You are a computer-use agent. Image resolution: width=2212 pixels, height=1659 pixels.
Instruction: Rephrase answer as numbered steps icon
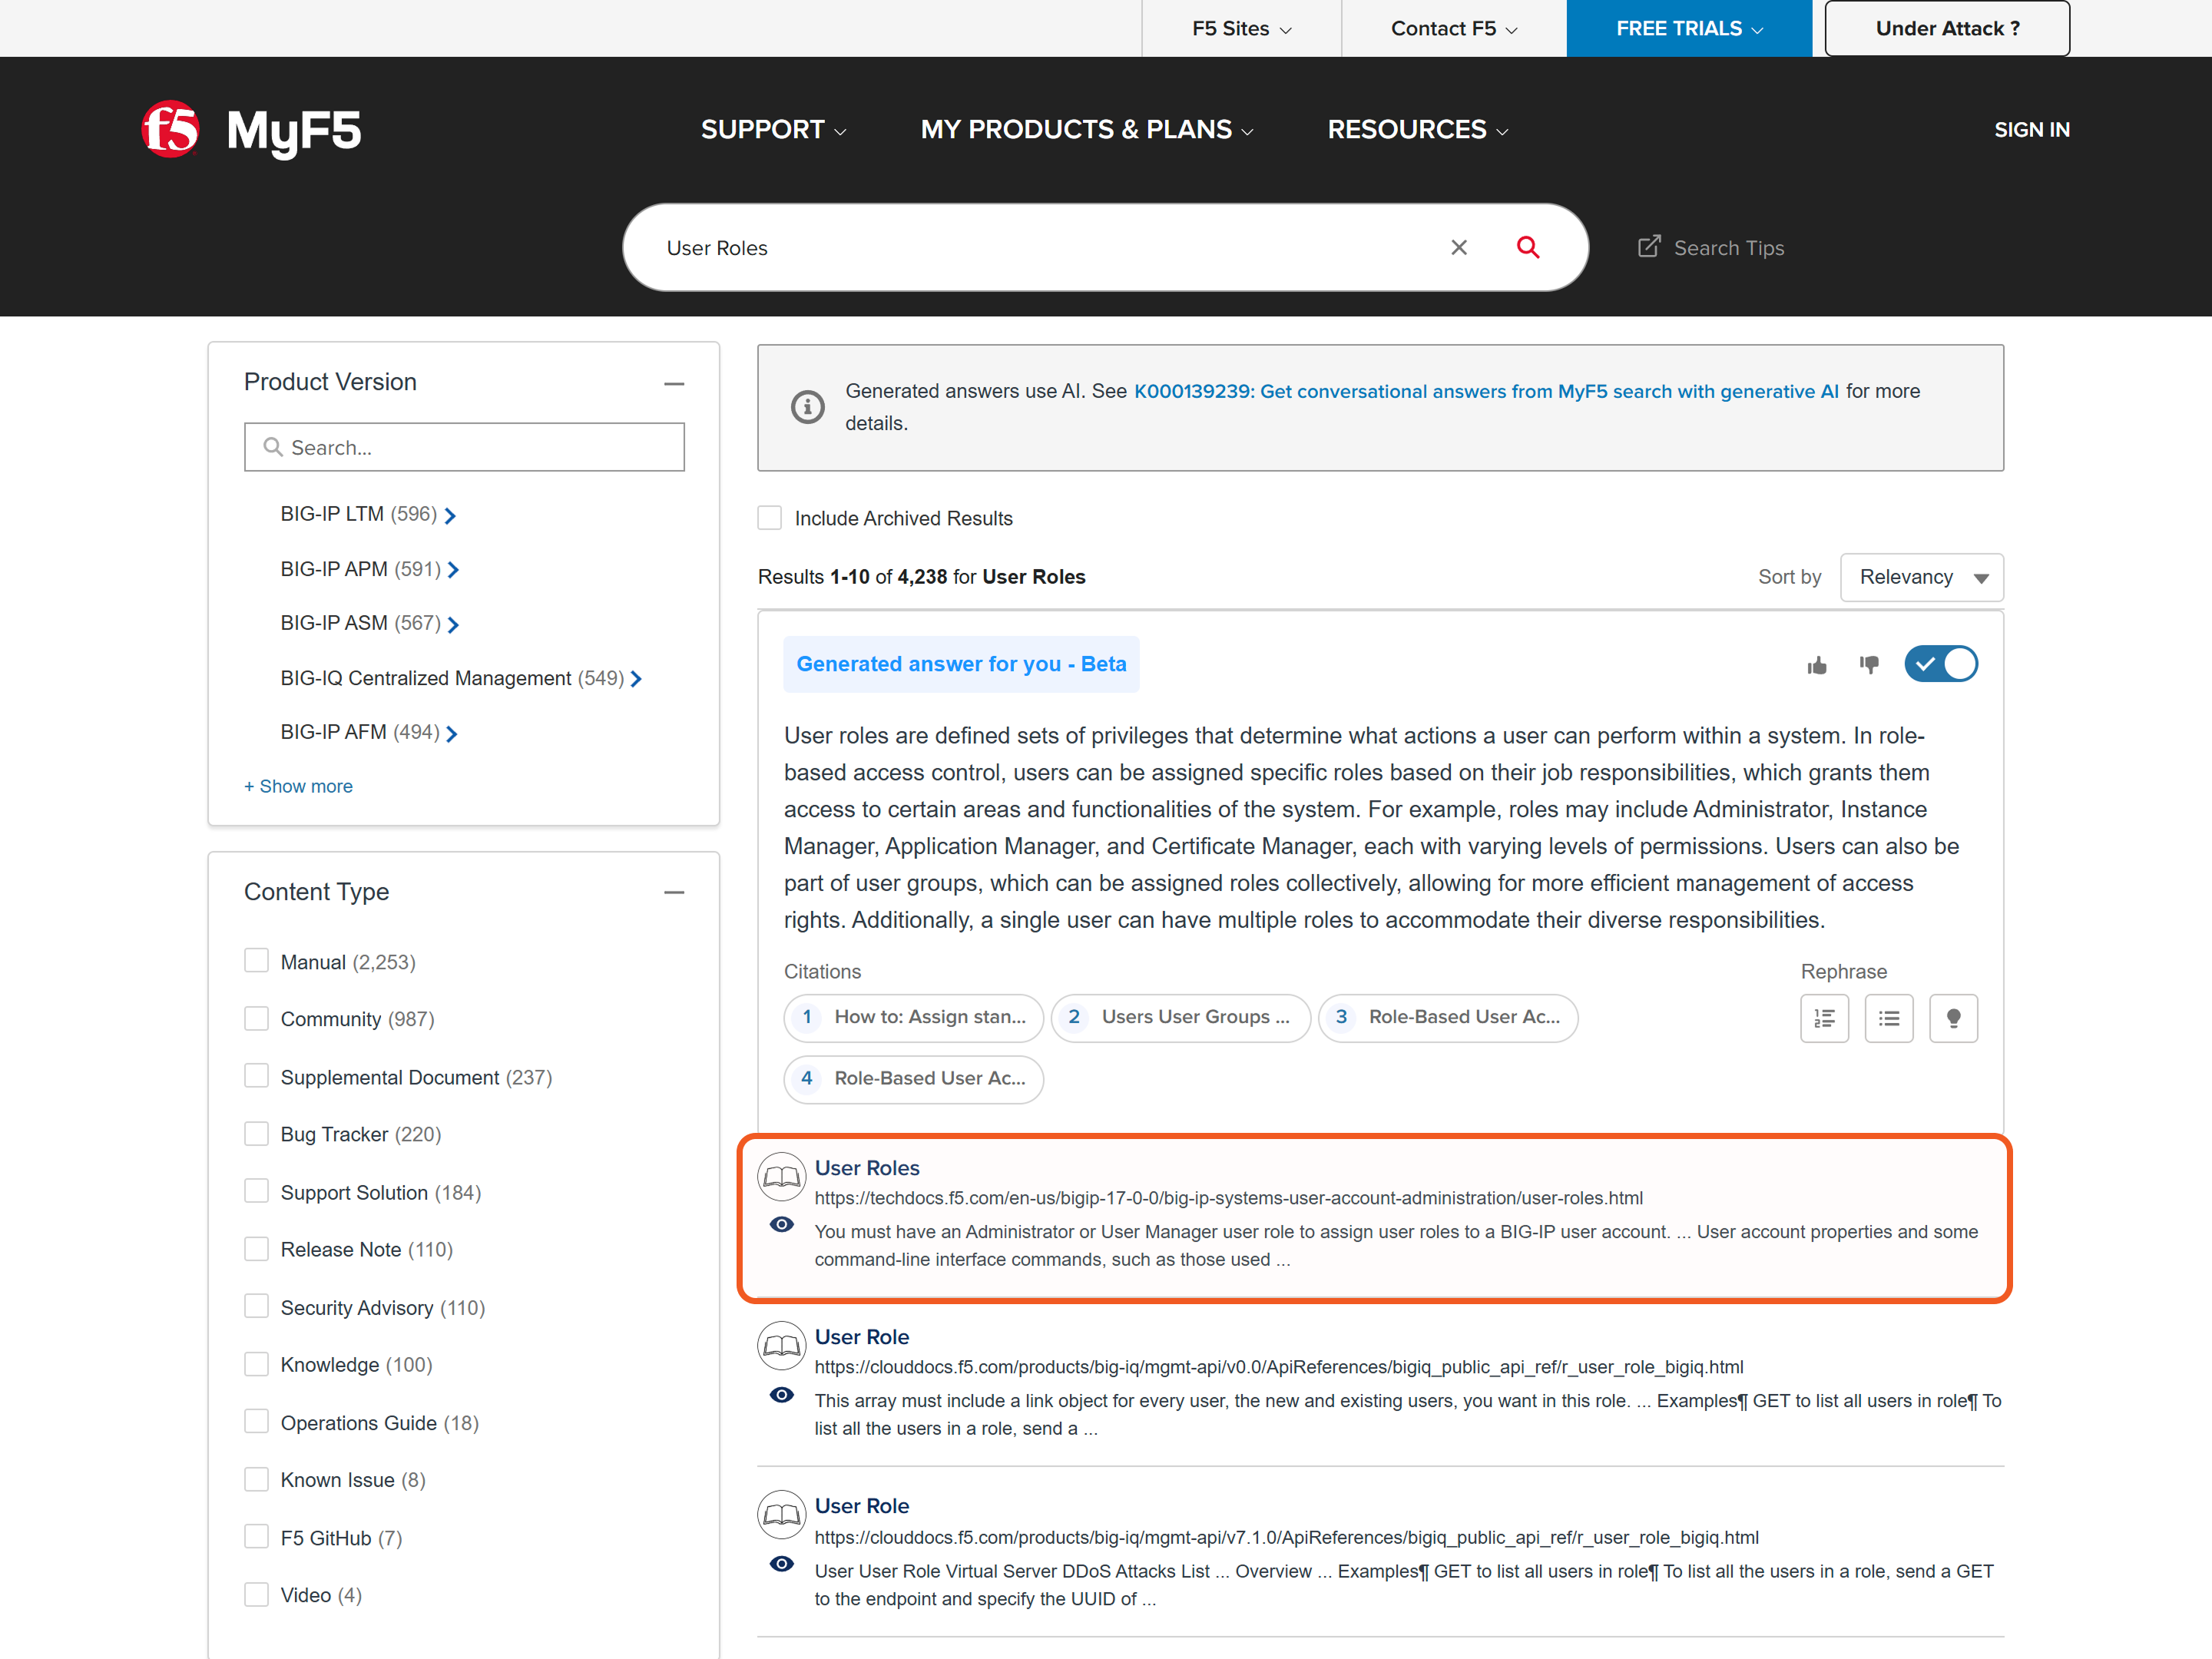point(1824,1018)
